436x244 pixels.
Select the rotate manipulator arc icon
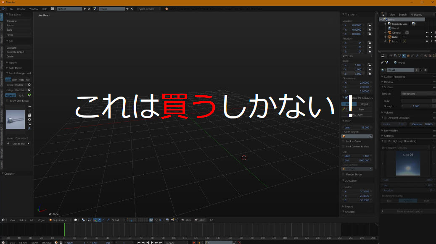coord(104,220)
